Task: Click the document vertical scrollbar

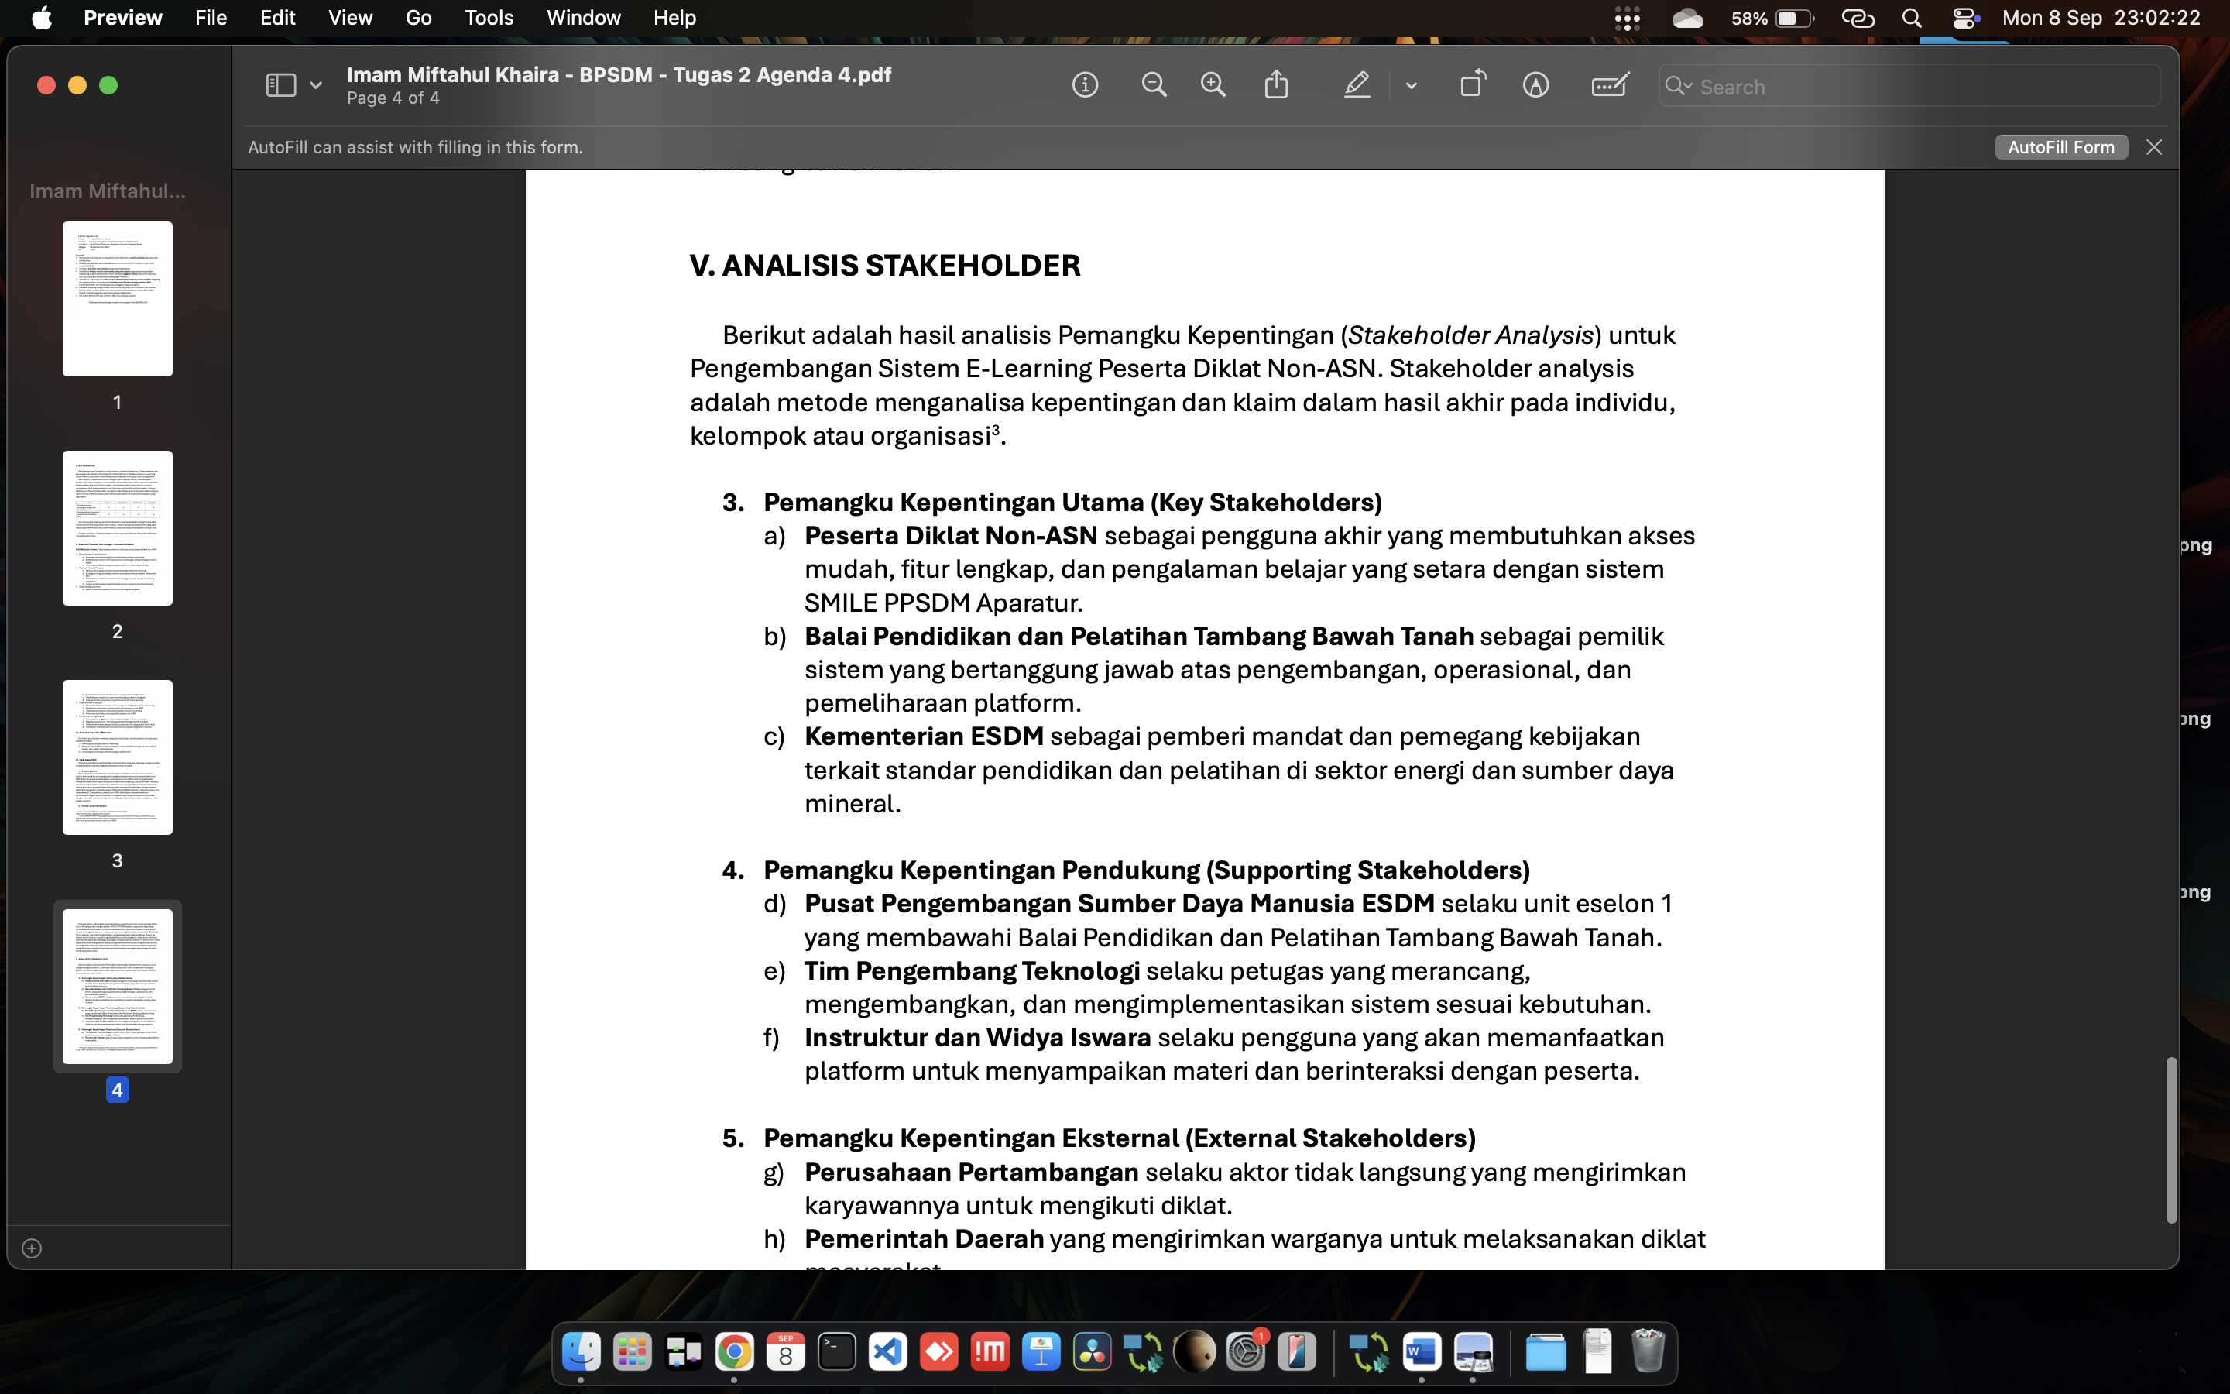Action: pyautogui.click(x=2171, y=1139)
